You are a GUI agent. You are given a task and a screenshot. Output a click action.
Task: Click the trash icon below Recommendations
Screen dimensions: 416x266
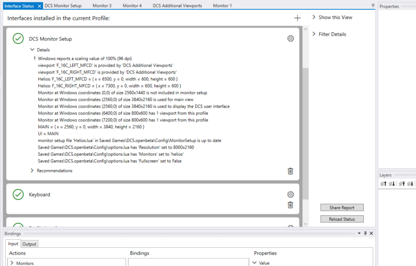point(290,171)
